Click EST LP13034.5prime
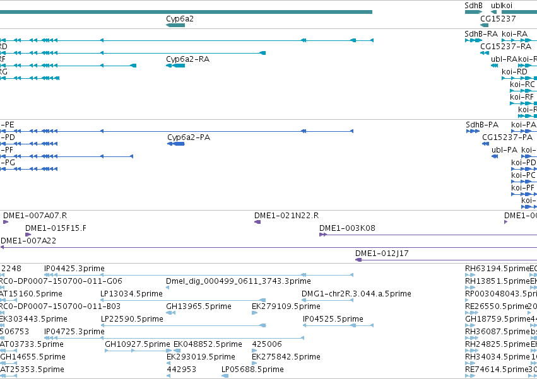This screenshot has width=537, height=379. tap(131, 294)
